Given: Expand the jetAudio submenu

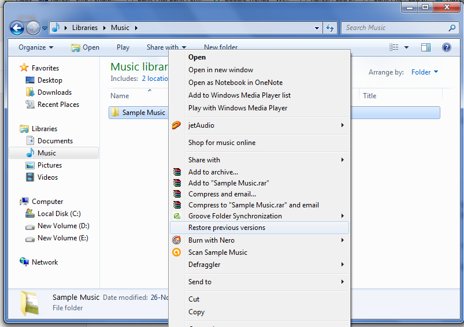Looking at the screenshot, I should tap(260, 125).
